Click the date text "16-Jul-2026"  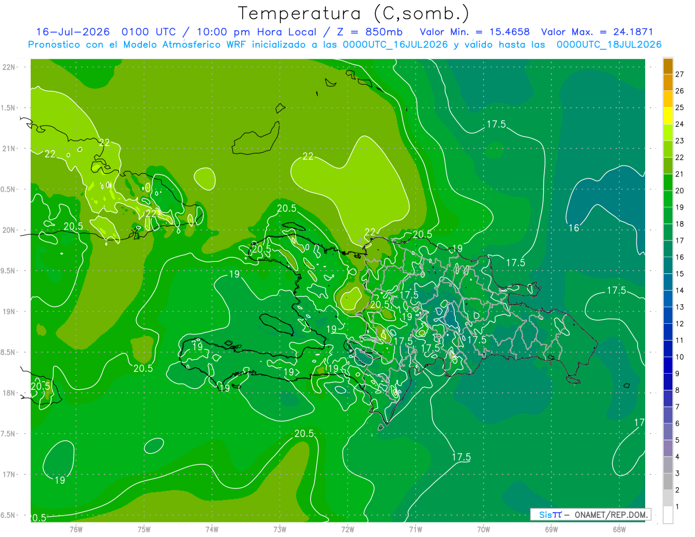(73, 32)
